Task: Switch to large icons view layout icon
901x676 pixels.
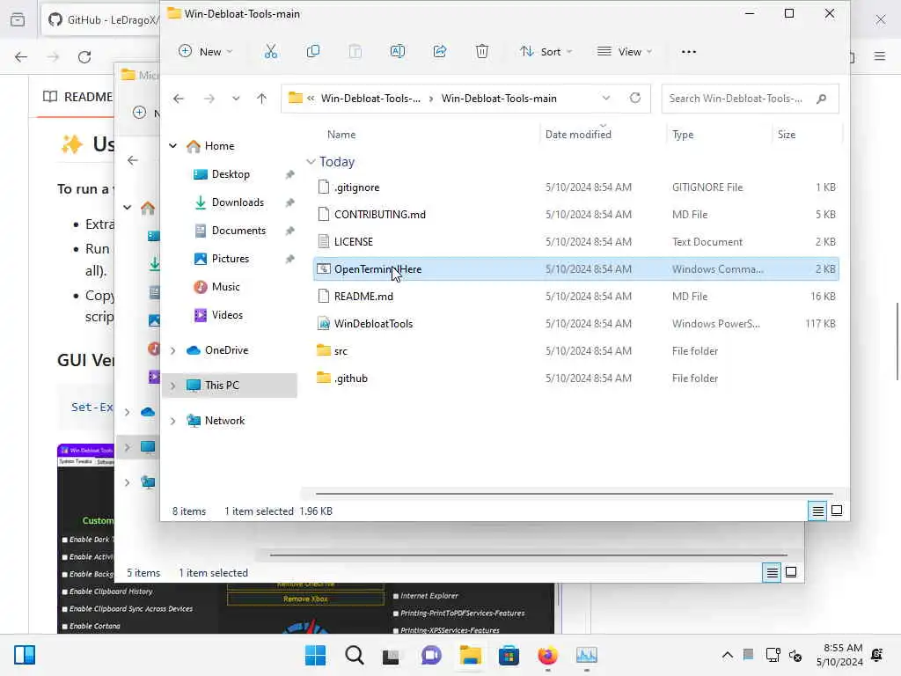Action: point(837,511)
